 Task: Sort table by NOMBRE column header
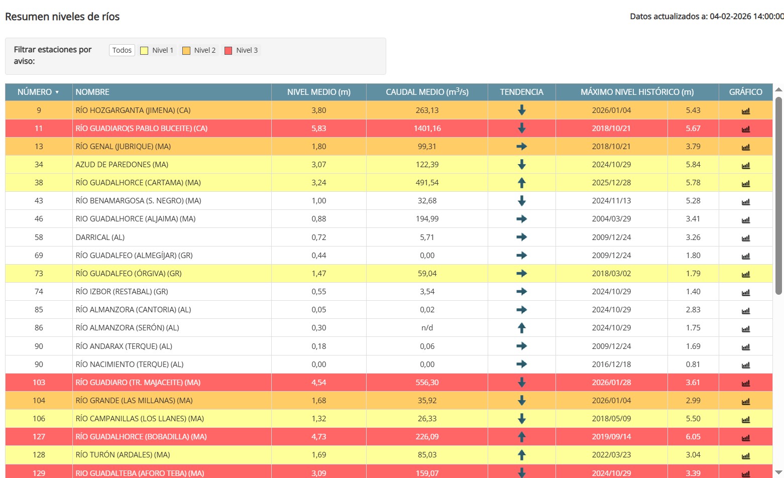pyautogui.click(x=92, y=92)
